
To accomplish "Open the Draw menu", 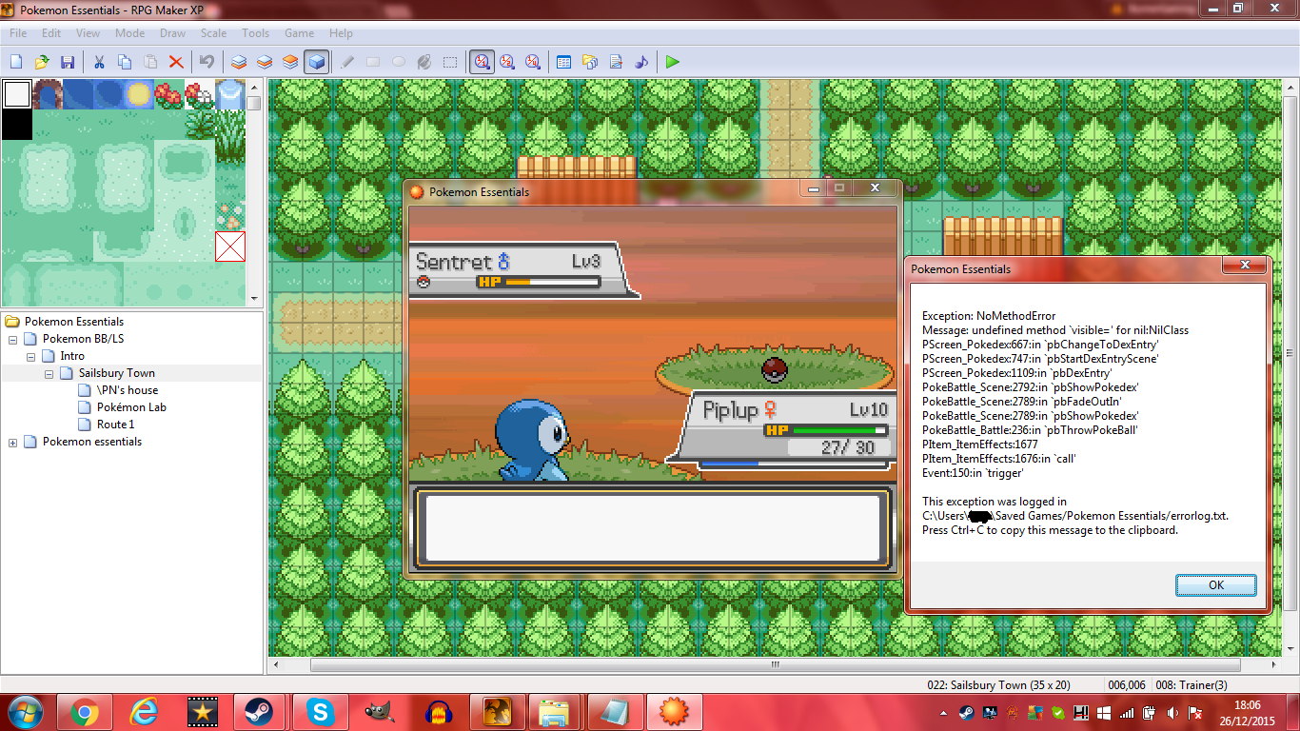I will pyautogui.click(x=173, y=33).
